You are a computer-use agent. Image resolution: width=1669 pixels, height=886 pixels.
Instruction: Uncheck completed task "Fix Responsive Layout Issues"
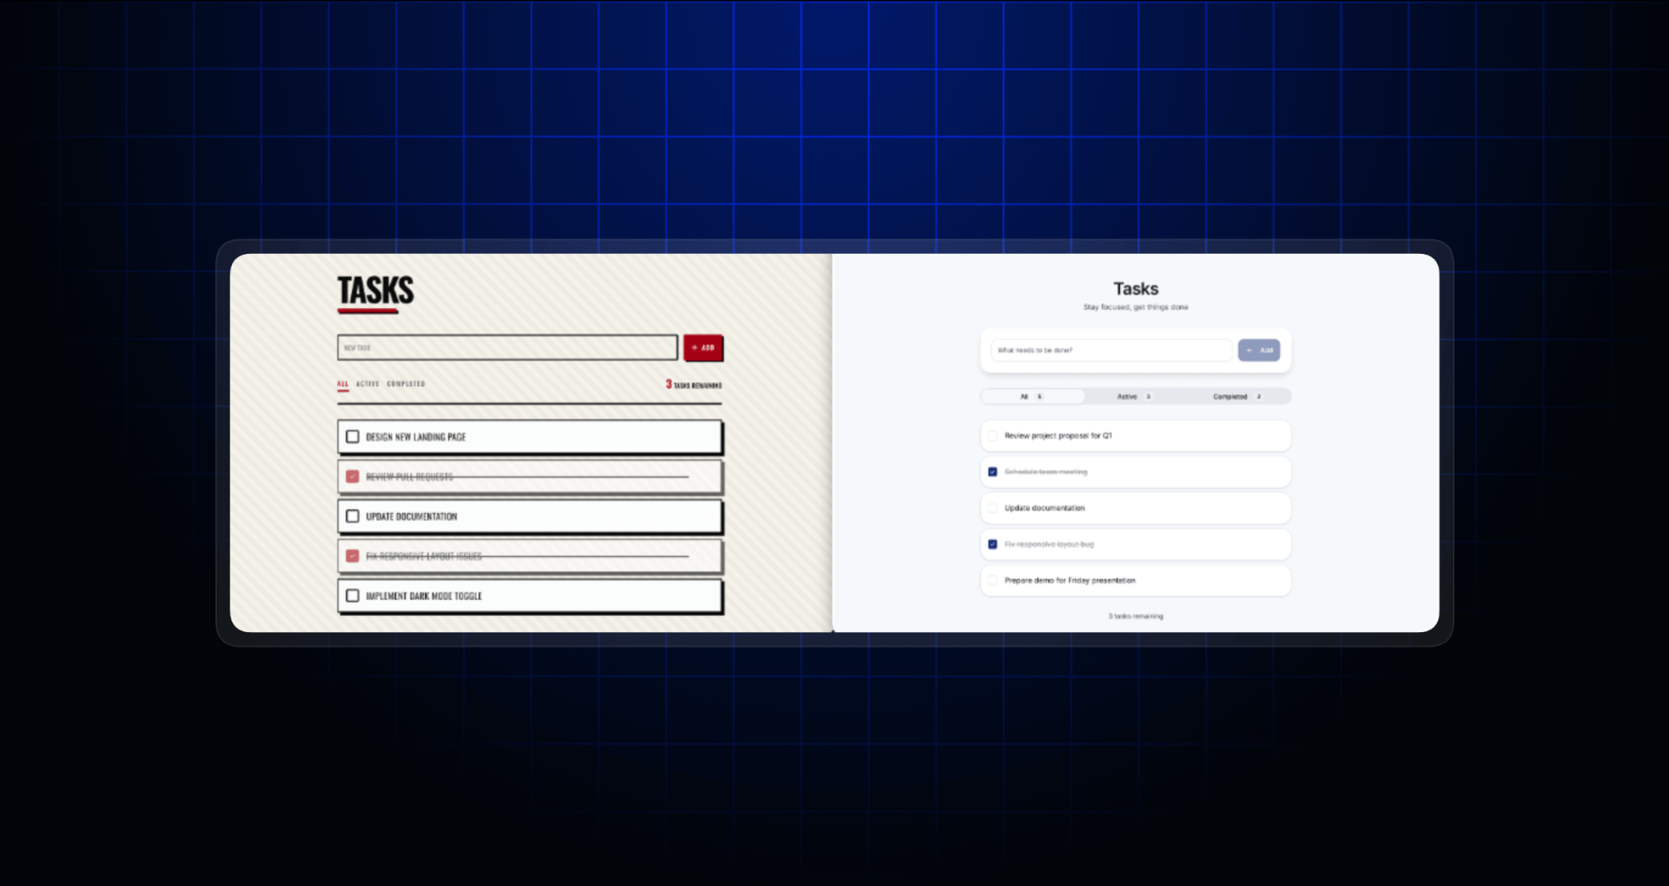tap(352, 556)
